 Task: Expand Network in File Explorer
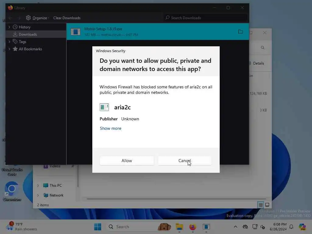(38, 195)
